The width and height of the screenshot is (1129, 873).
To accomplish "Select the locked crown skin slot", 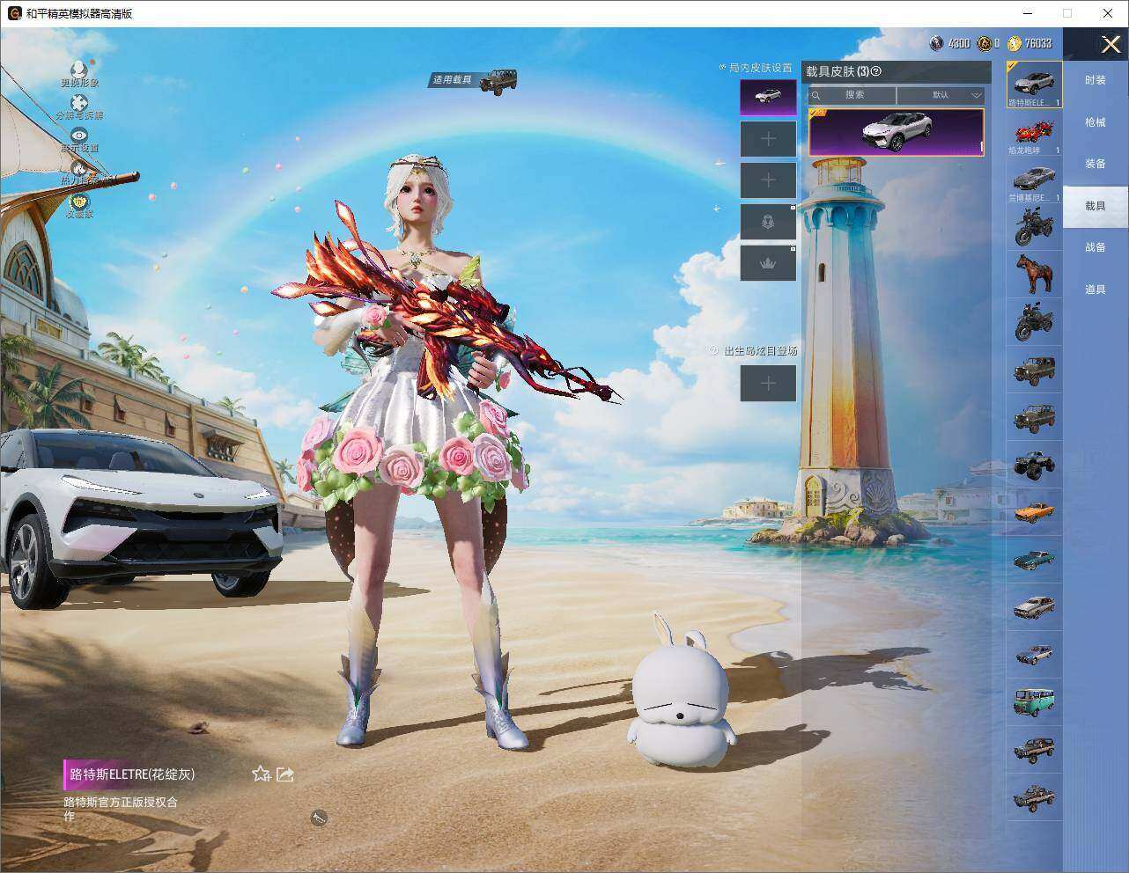I will point(768,263).
